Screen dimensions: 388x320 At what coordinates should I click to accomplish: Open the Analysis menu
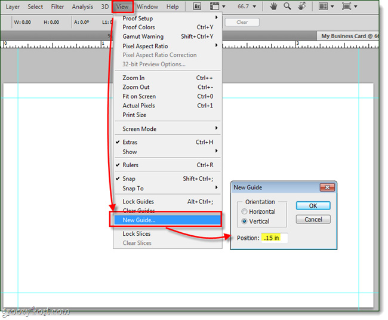[x=82, y=7]
